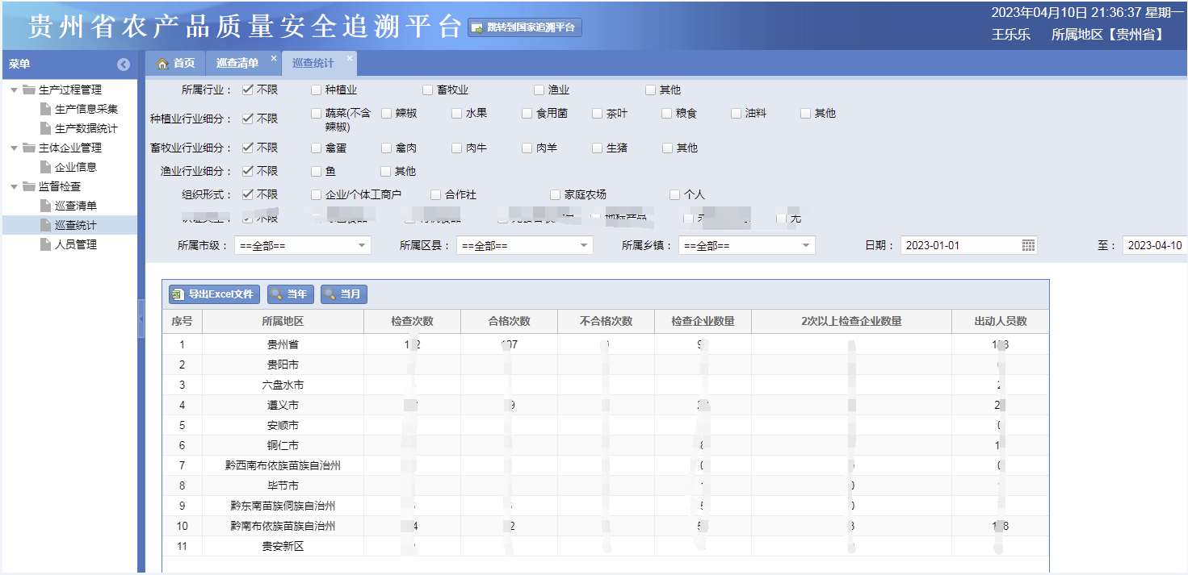Open the 所属区县 dropdown

(524, 245)
